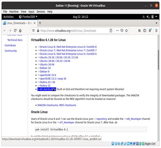Open the Firefox hamburger menu

(156, 31)
